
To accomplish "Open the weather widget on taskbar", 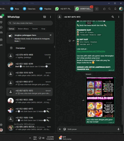I will (x=65, y=138).
